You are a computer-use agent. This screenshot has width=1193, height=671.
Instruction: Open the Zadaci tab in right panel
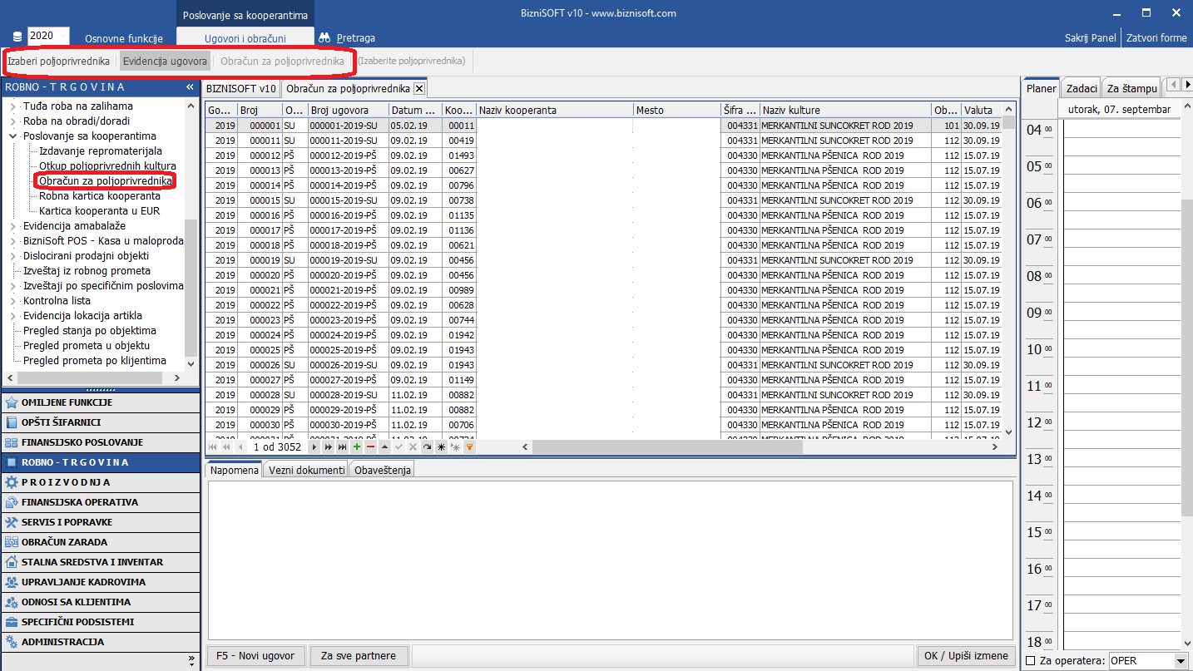(x=1081, y=88)
